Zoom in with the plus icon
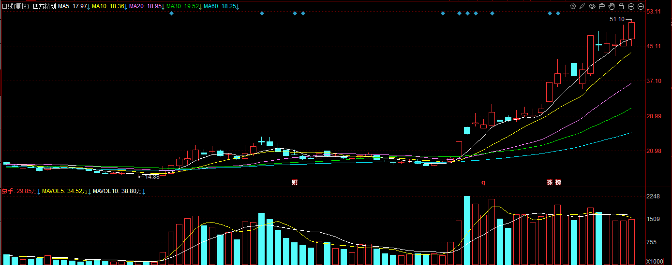The width and height of the screenshot is (672, 265). (631, 6)
